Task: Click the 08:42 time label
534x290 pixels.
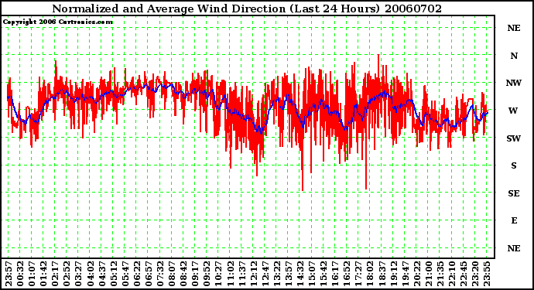Action: pyautogui.click(x=183, y=274)
